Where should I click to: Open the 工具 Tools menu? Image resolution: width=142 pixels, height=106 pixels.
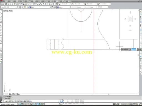[34, 1]
